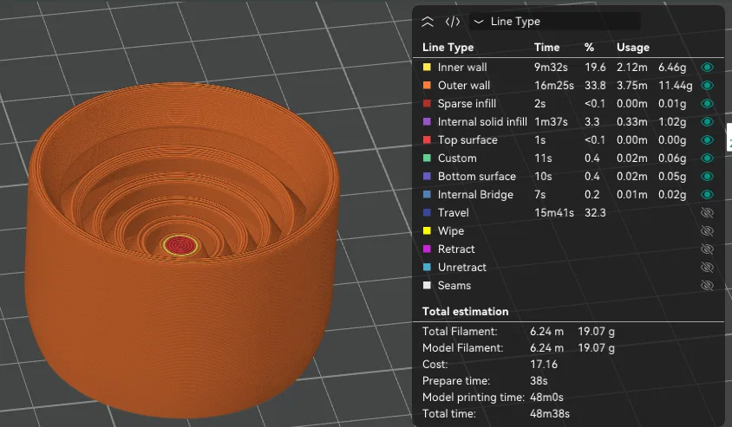Click the Line Type column header
Viewport: 732px width, 427px height.
448,47
